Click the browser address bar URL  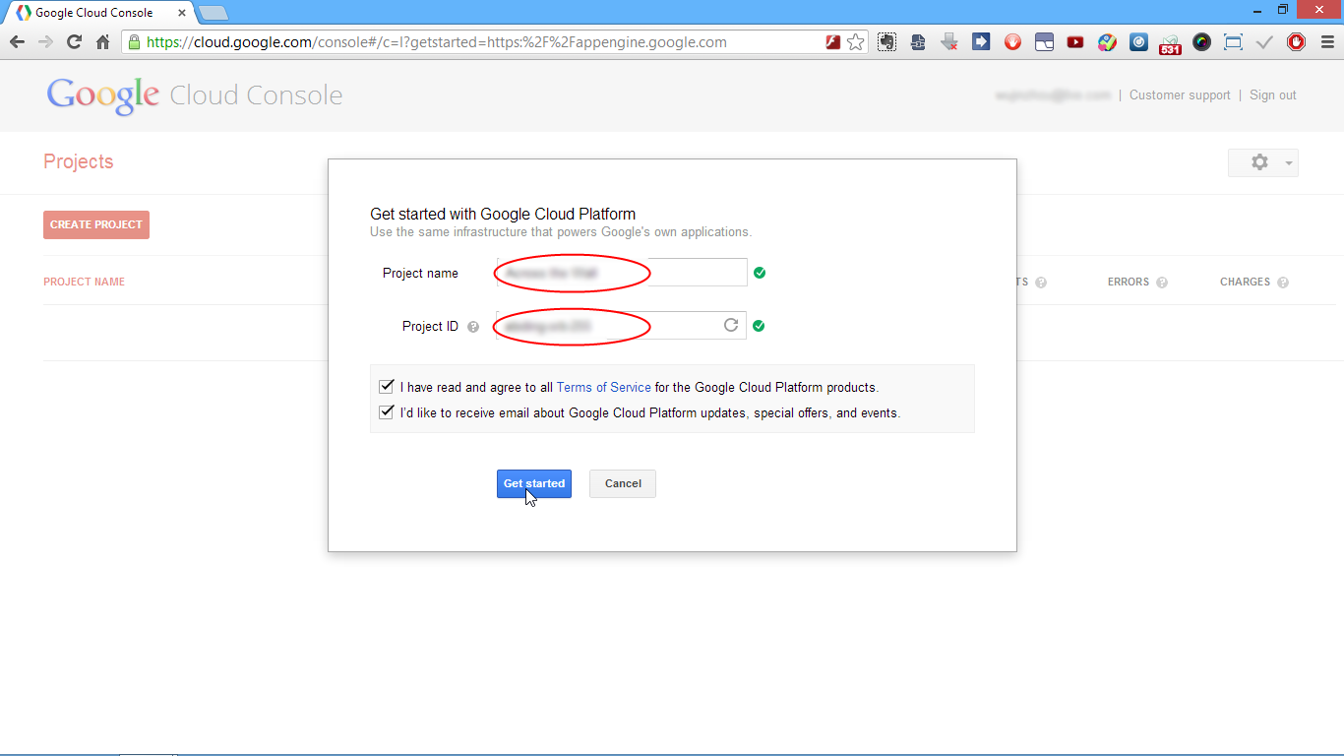coord(437,42)
